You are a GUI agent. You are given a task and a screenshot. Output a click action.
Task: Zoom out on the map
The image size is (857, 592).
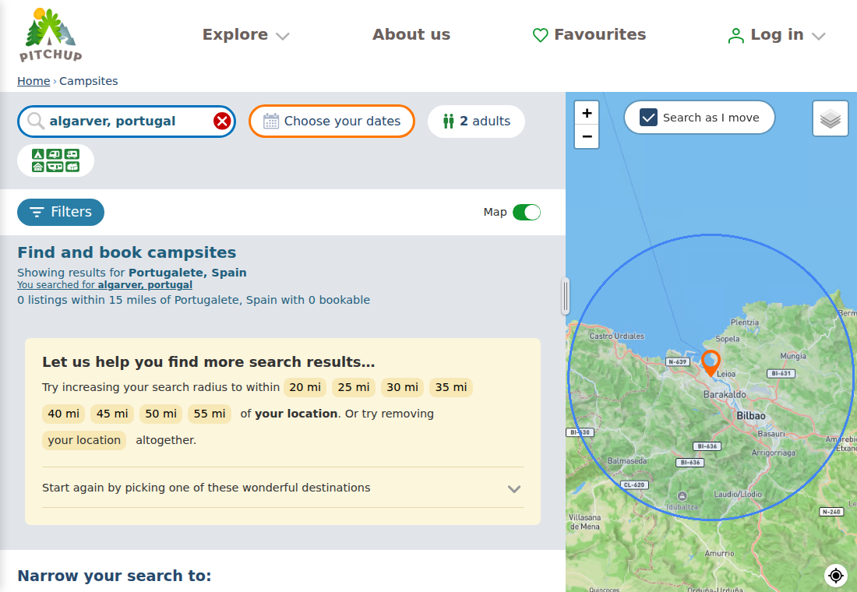587,136
